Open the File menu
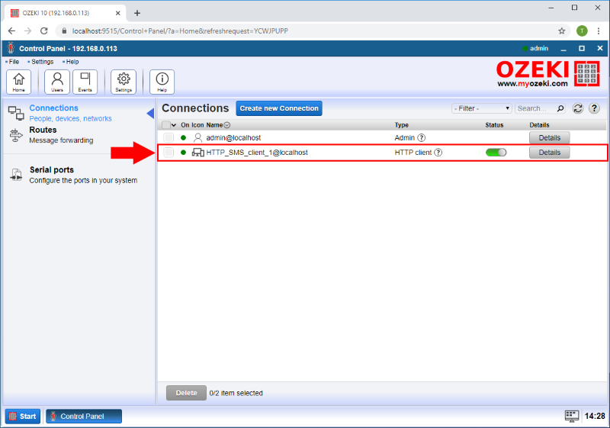Screen dimensions: 610x428 pyautogui.click(x=14, y=62)
